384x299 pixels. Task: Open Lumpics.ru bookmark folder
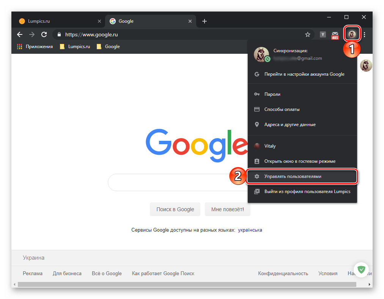[x=75, y=47]
